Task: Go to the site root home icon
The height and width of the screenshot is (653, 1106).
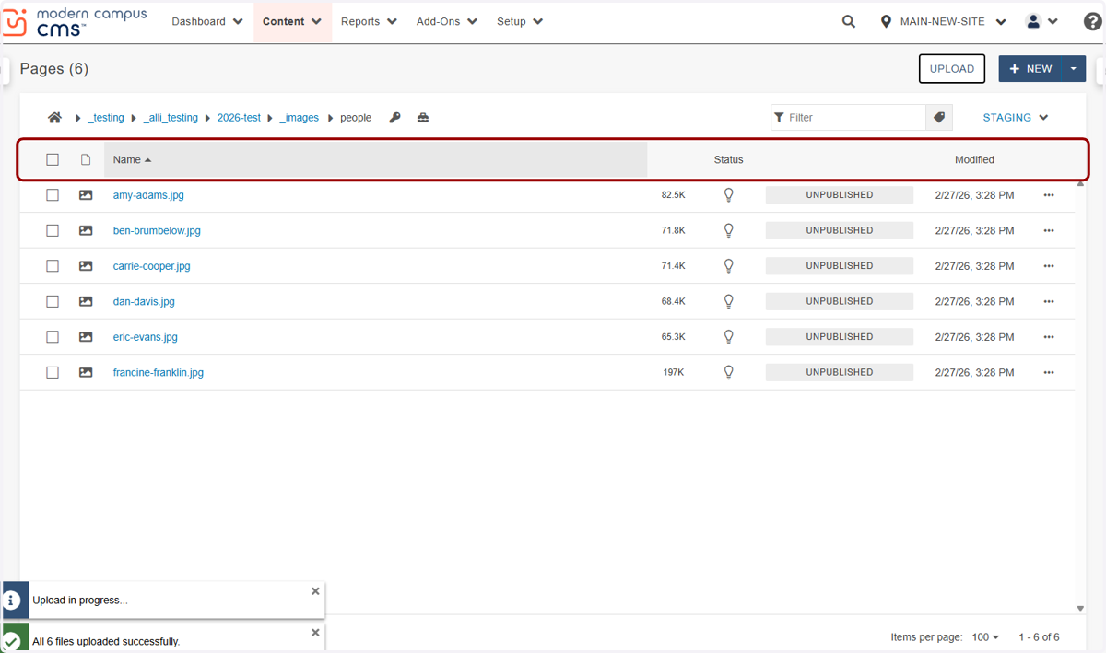Action: [55, 118]
